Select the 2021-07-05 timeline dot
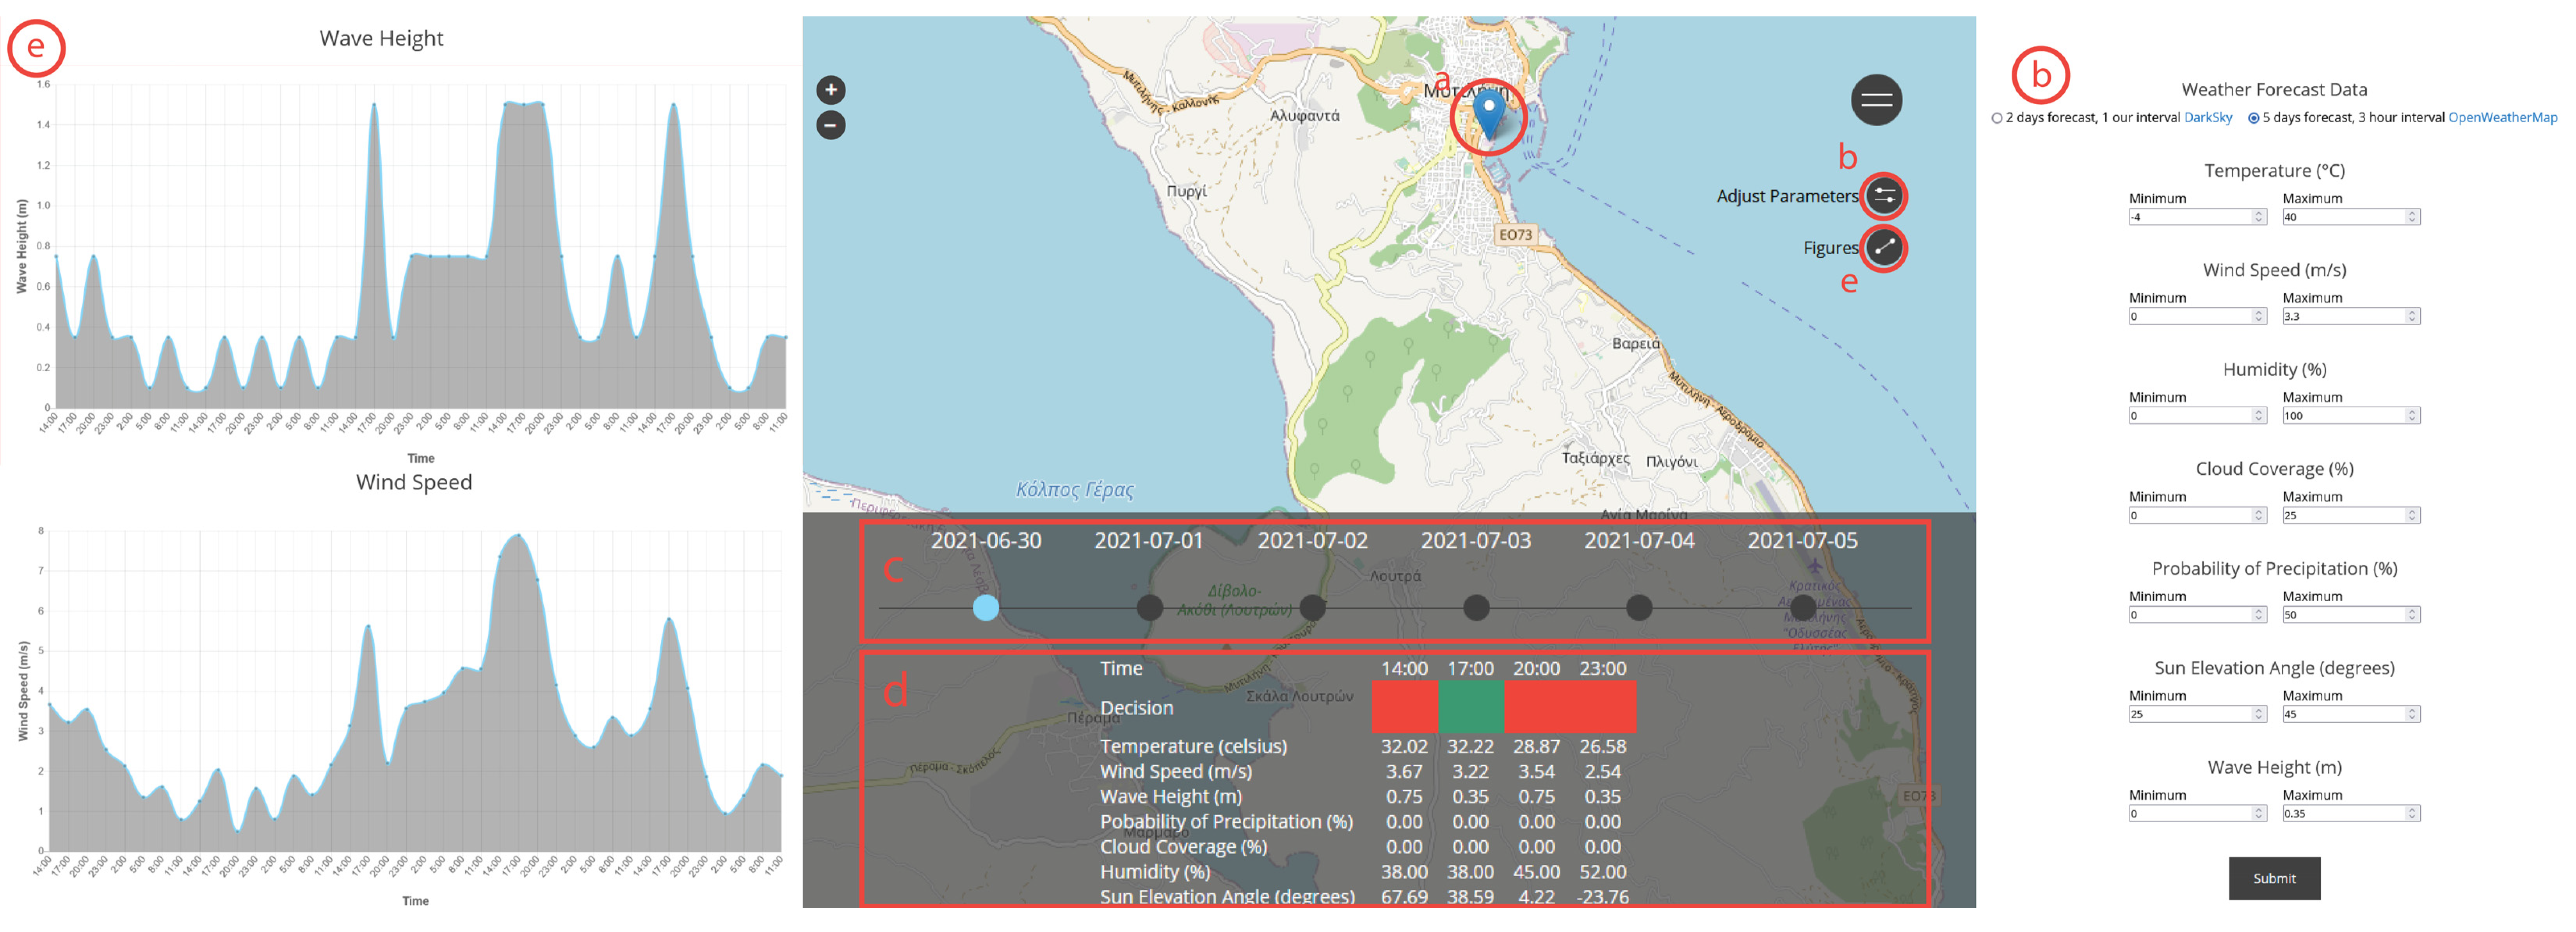 (1802, 607)
